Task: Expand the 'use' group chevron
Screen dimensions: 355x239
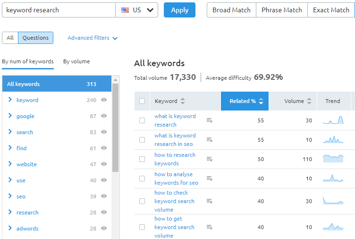Action: [10, 180]
